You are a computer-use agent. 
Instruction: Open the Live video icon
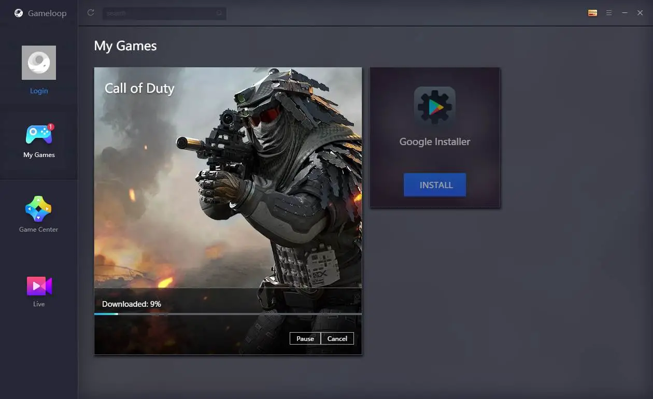coord(39,286)
